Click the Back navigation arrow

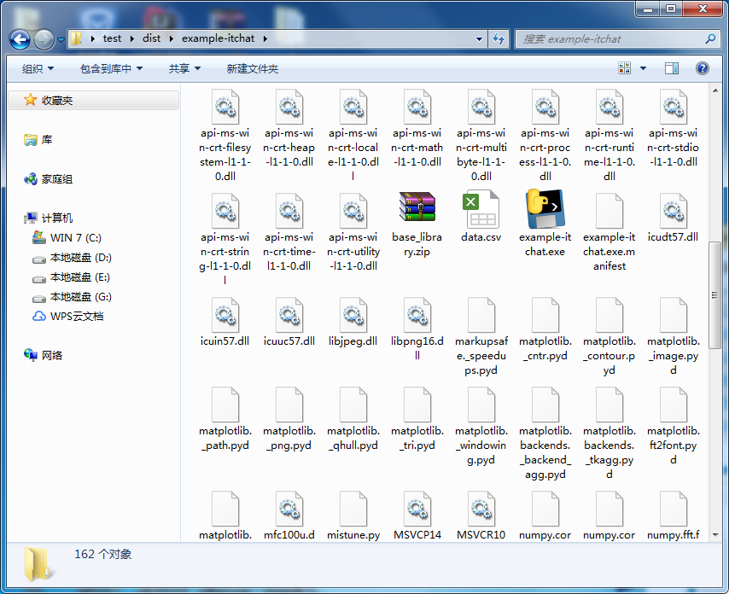coord(20,39)
